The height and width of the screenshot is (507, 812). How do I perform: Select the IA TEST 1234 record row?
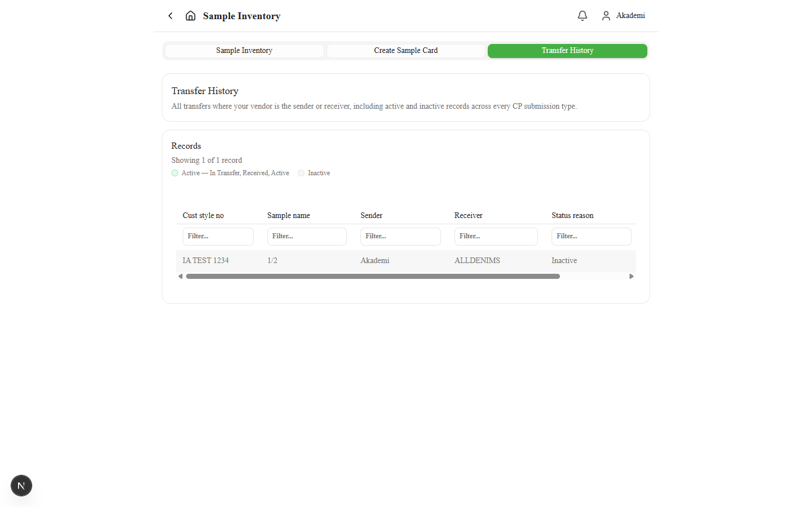(x=406, y=261)
